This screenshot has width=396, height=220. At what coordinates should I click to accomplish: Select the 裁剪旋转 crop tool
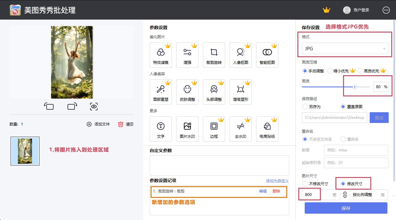214,55
